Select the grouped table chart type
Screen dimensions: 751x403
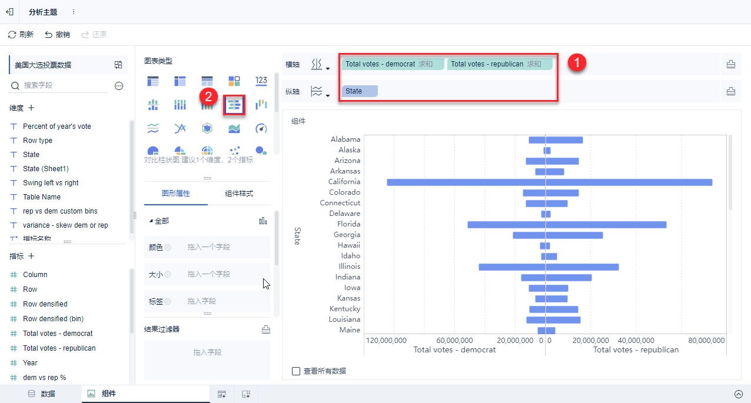tap(153, 81)
